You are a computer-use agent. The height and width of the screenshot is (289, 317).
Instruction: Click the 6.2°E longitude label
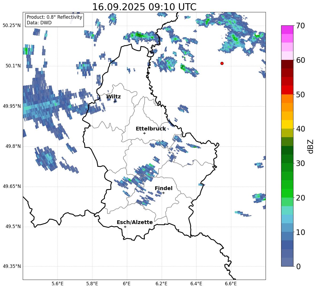coord(161,284)
